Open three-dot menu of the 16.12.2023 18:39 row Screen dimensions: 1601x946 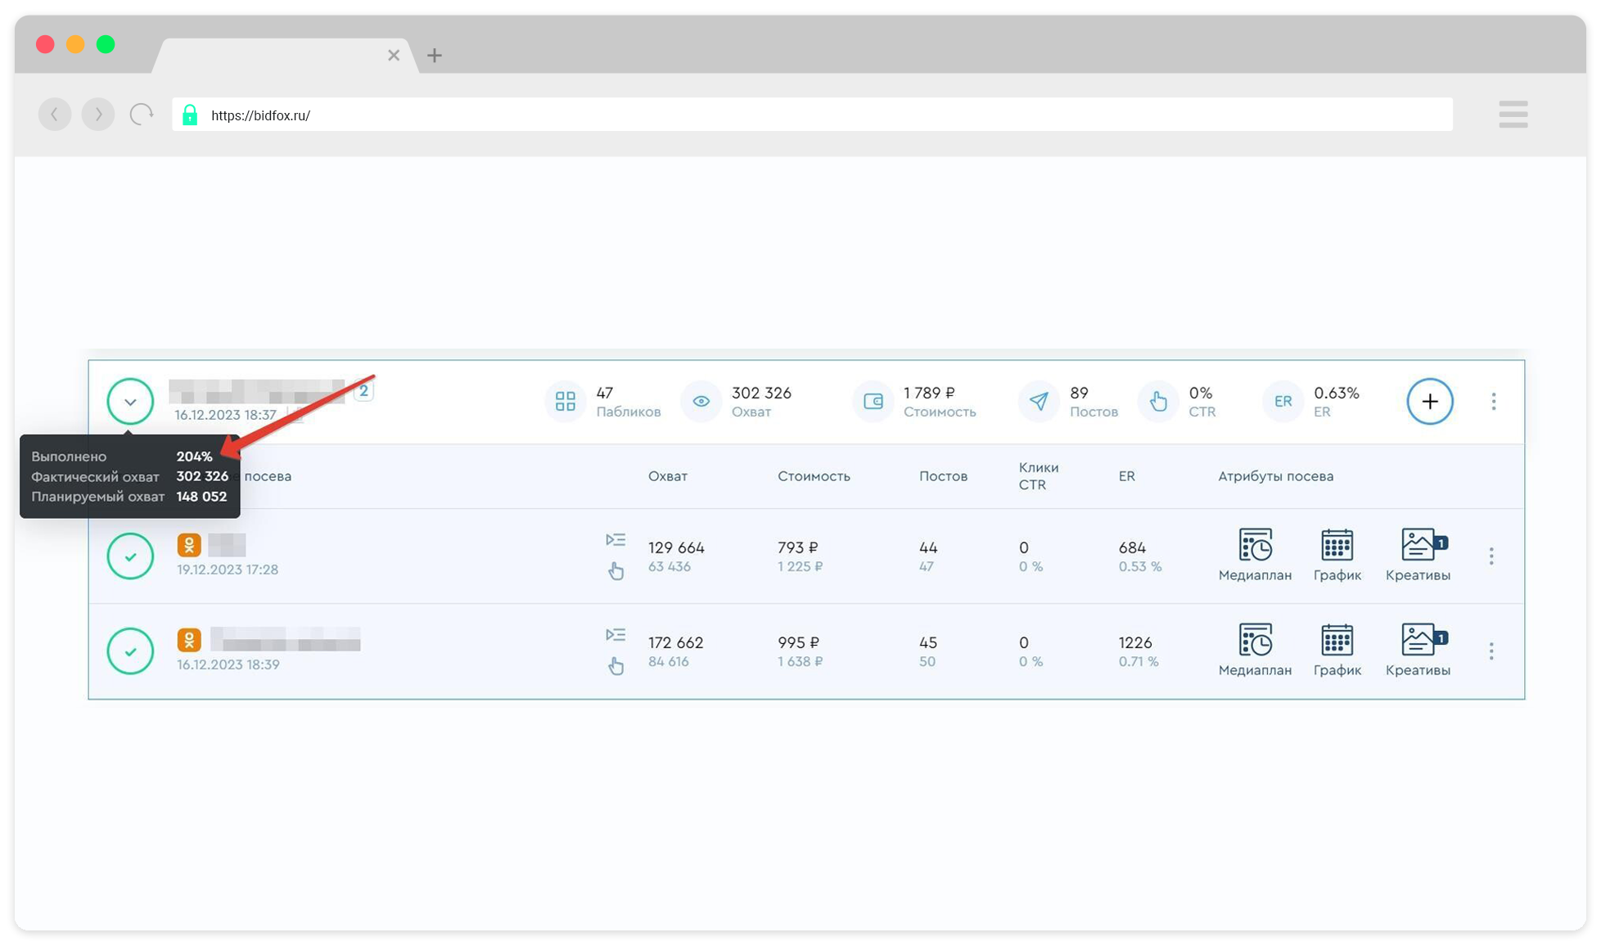coord(1491,651)
